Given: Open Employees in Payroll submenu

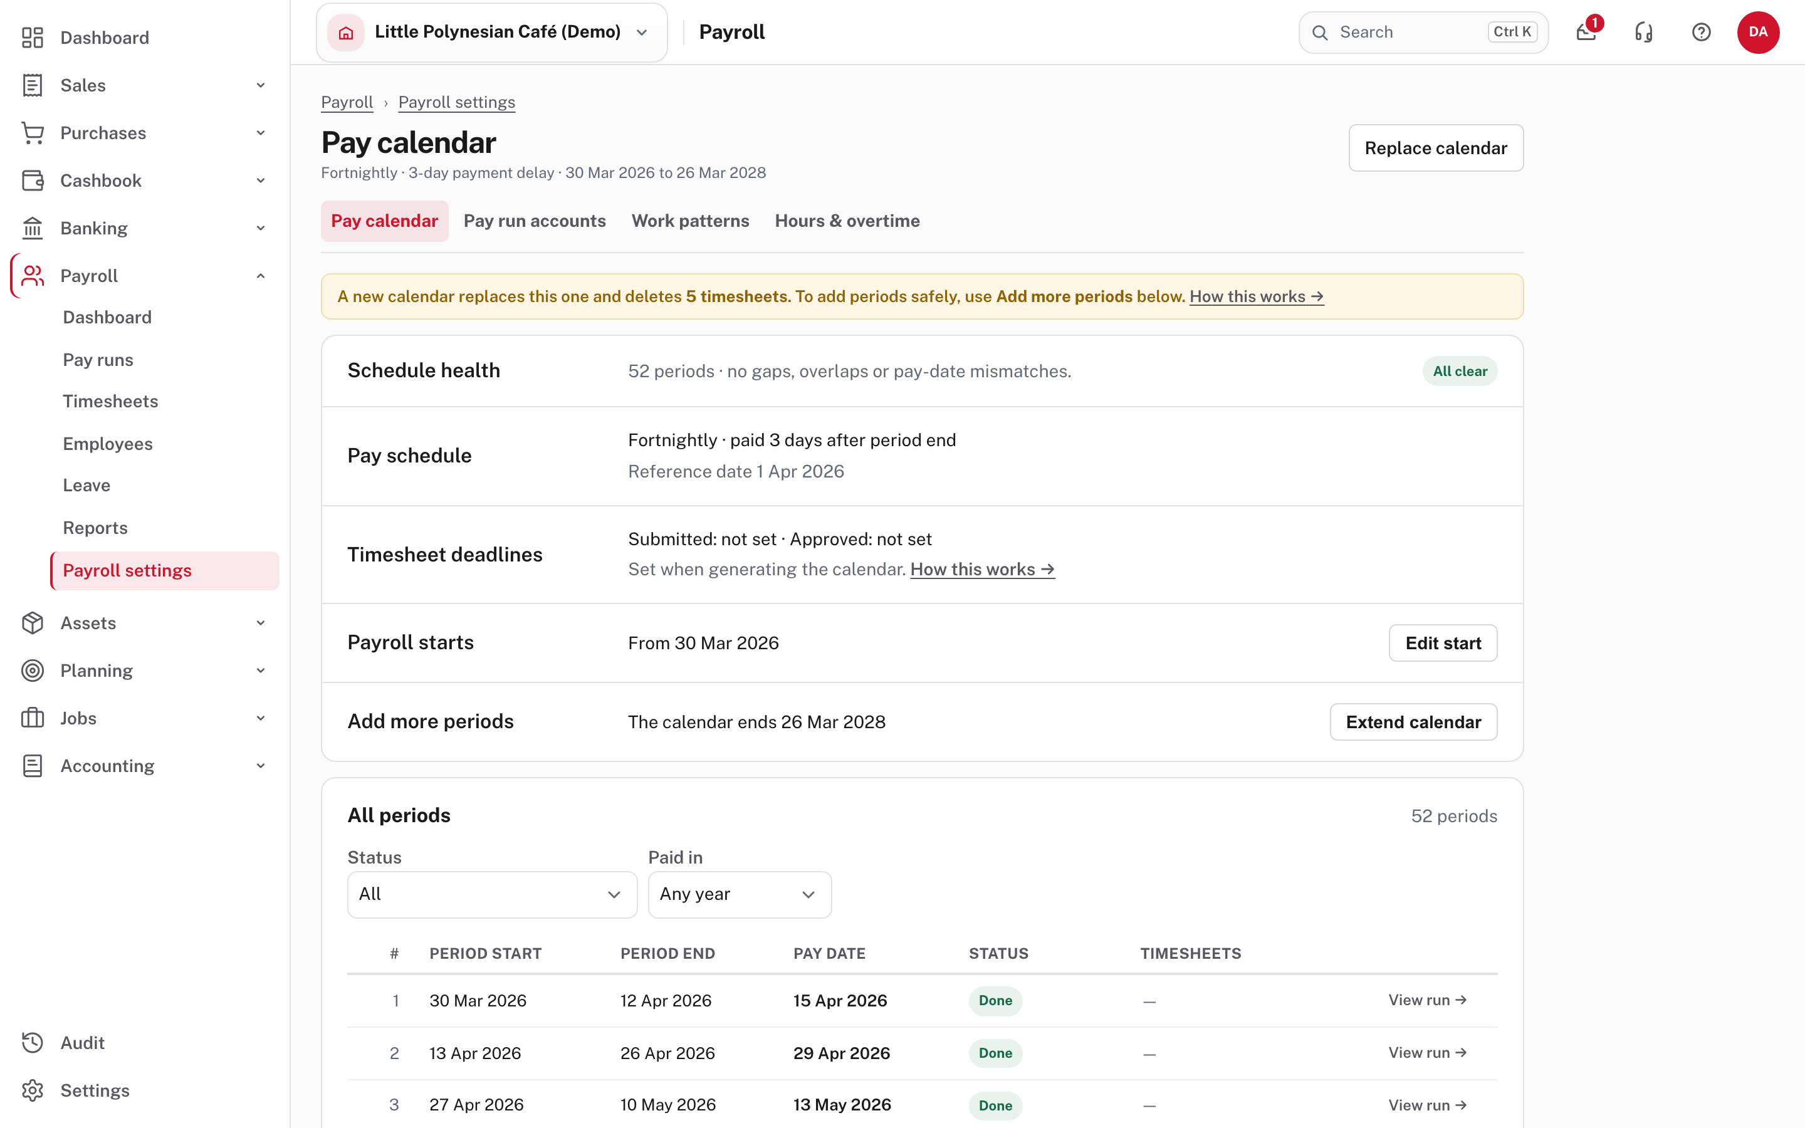Looking at the screenshot, I should [107, 444].
